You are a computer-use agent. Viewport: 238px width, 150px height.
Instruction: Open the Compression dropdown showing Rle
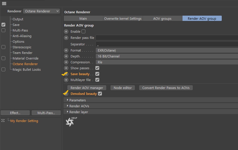[x=167, y=62]
